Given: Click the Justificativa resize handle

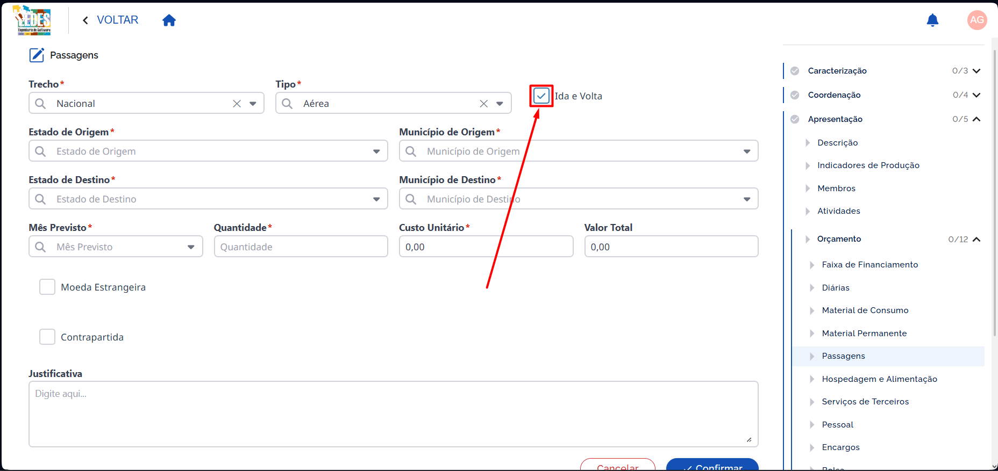Looking at the screenshot, I should click(x=749, y=440).
